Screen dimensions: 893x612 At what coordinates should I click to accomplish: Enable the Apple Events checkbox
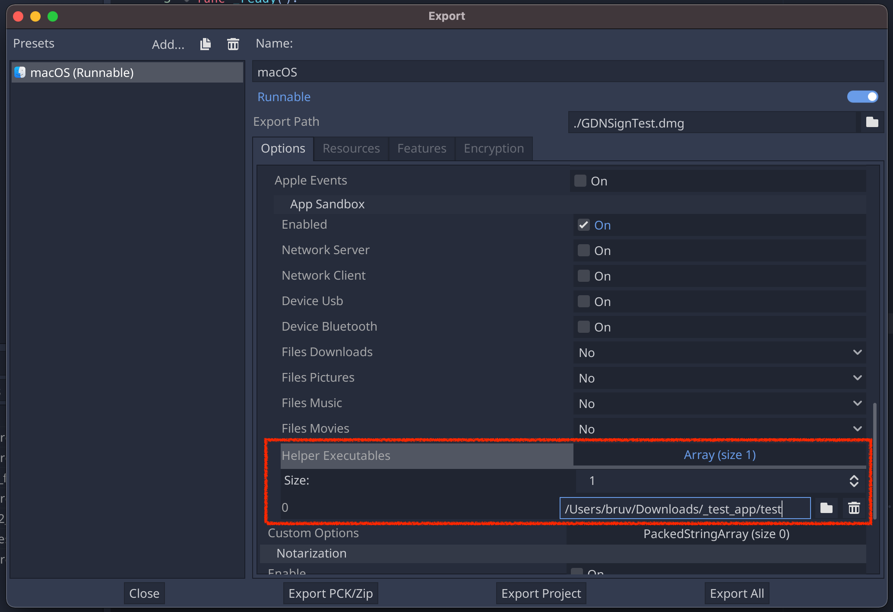click(x=579, y=181)
